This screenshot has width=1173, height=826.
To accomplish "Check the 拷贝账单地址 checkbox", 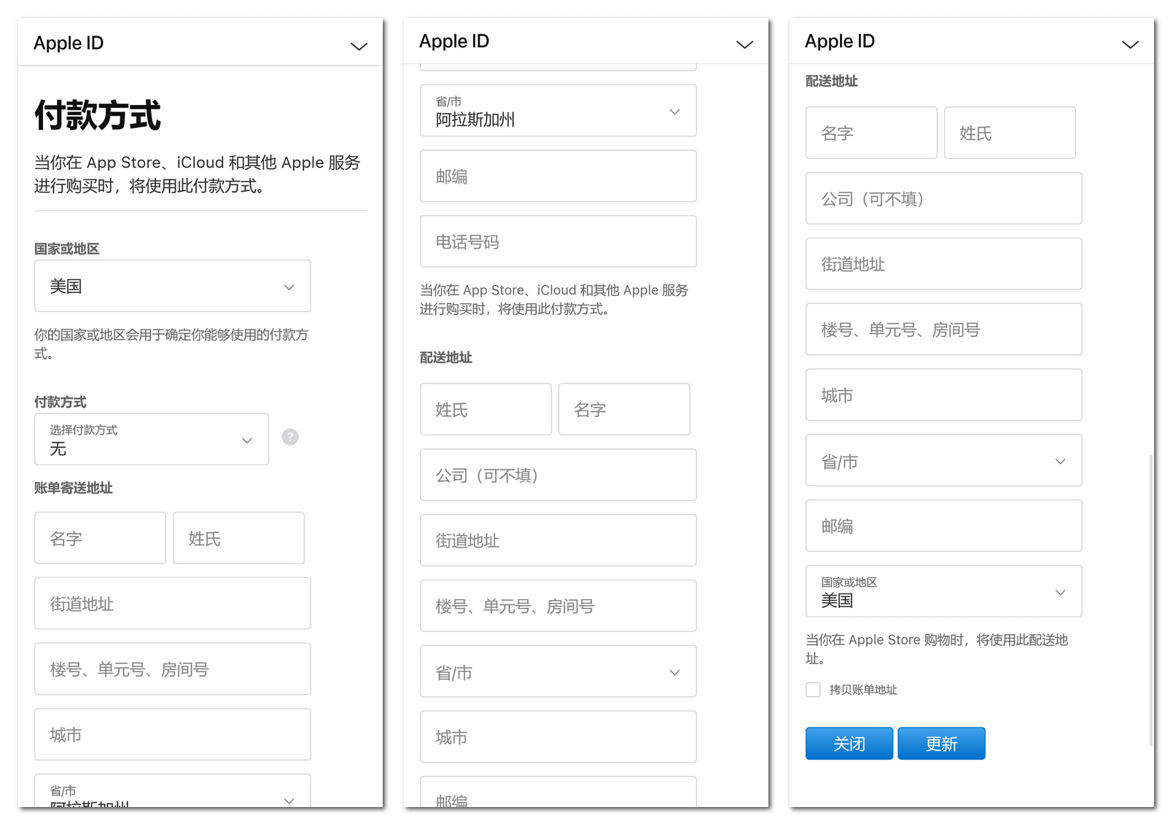I will 813,690.
